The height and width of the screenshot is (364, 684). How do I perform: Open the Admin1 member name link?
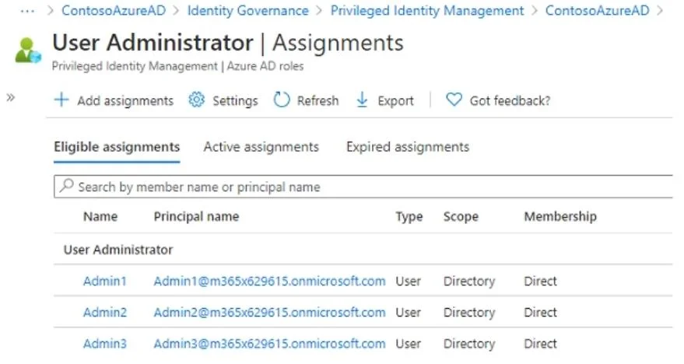click(105, 282)
